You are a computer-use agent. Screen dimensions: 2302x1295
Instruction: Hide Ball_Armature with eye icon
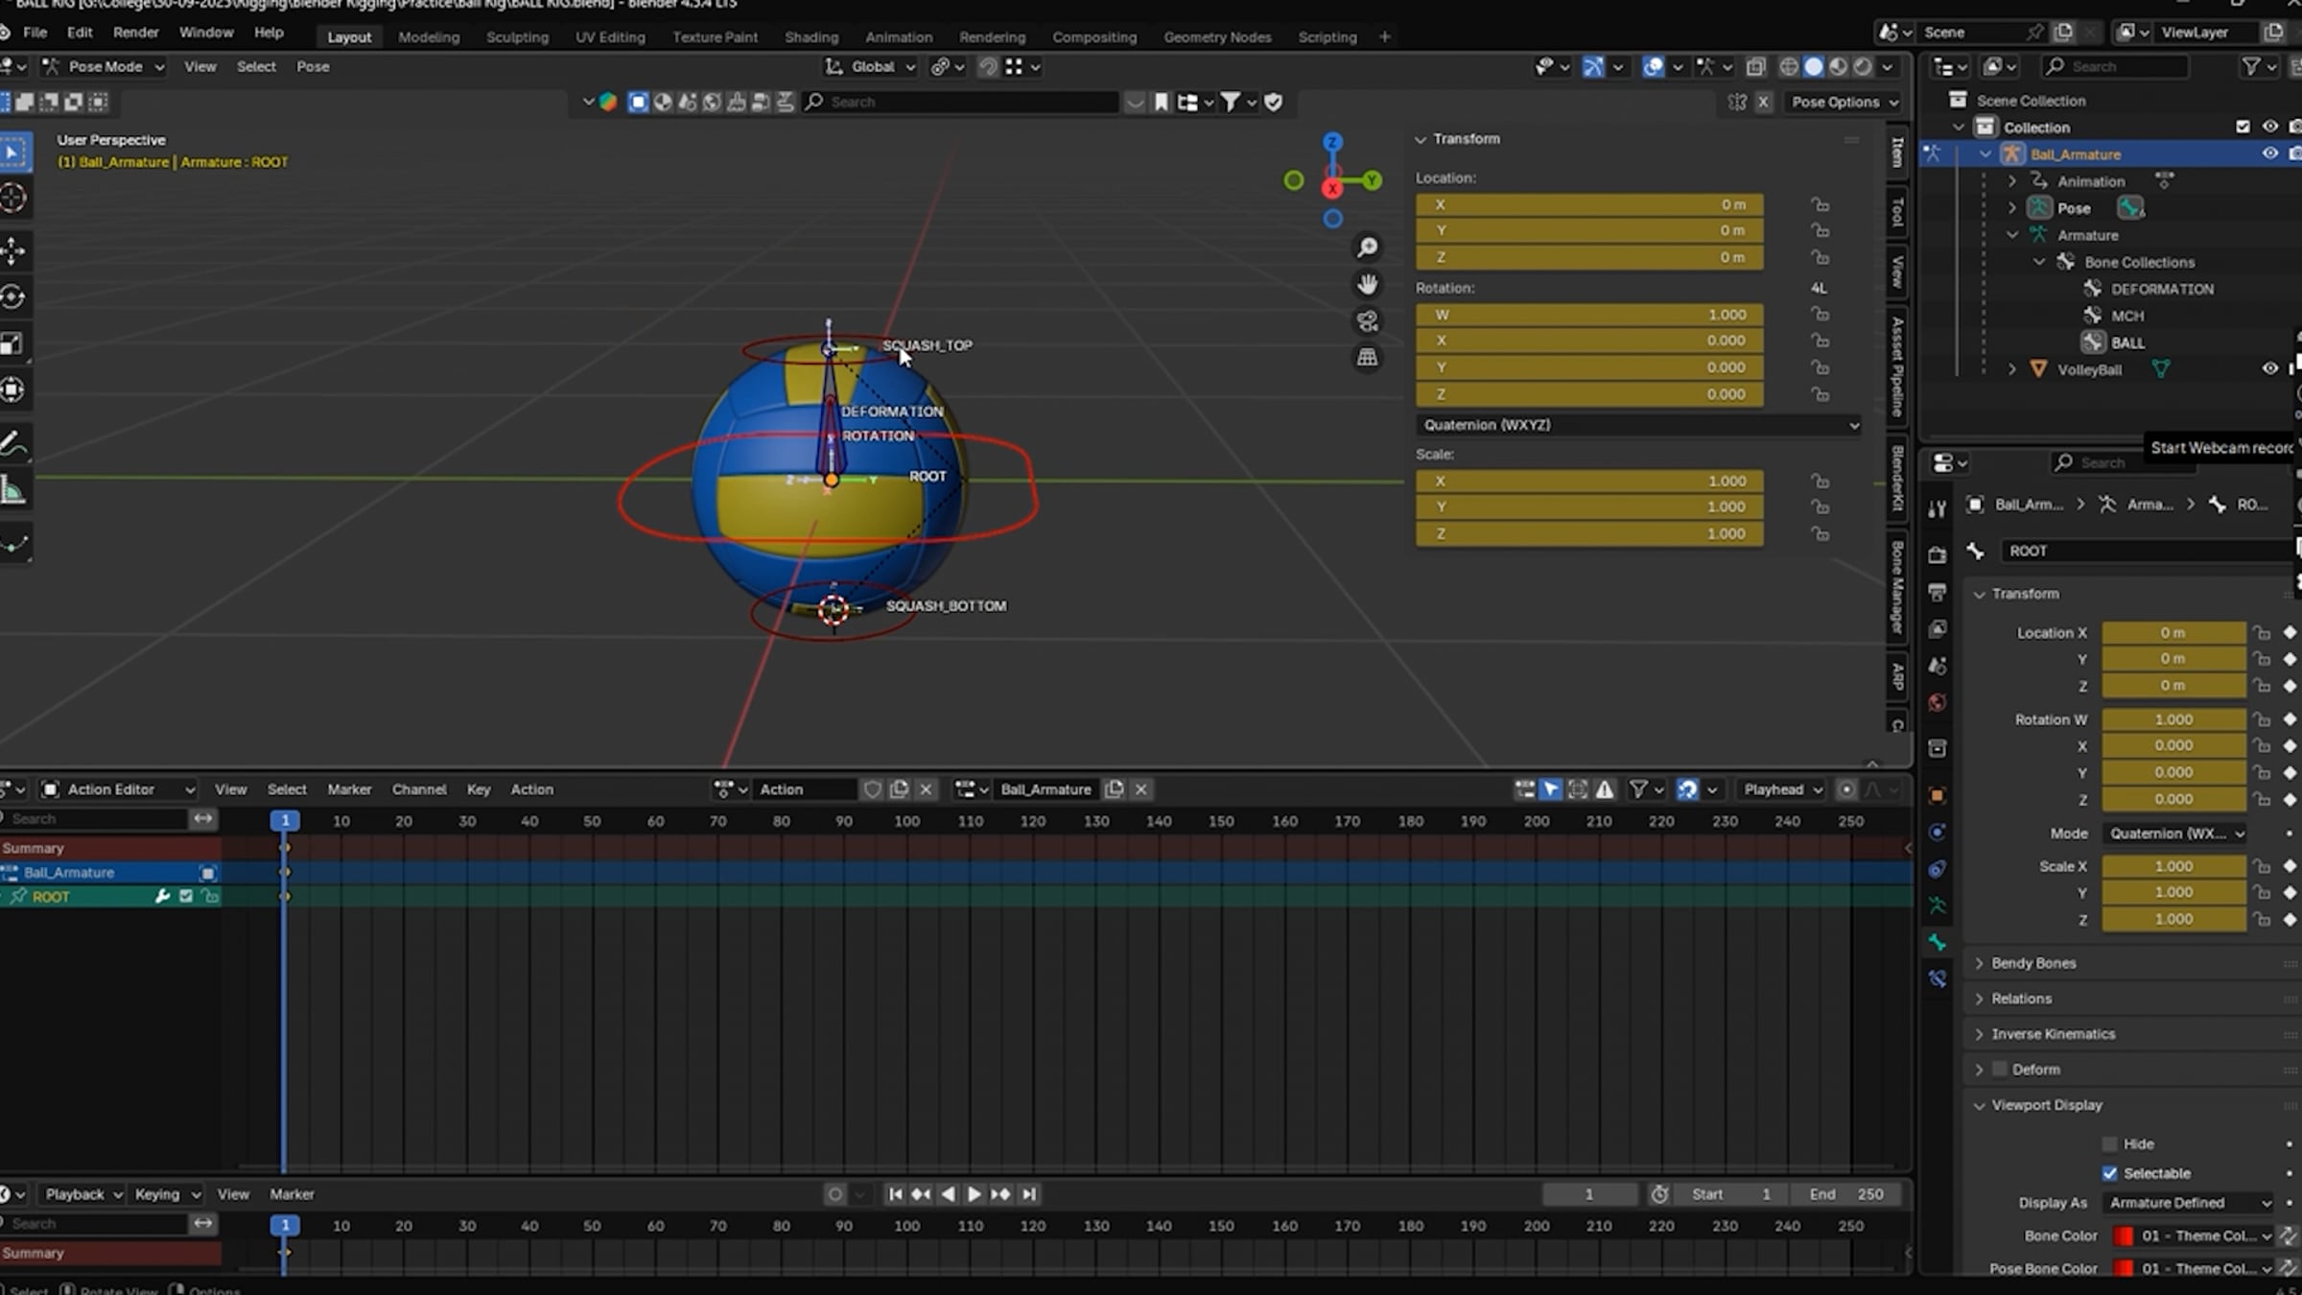[2269, 153]
